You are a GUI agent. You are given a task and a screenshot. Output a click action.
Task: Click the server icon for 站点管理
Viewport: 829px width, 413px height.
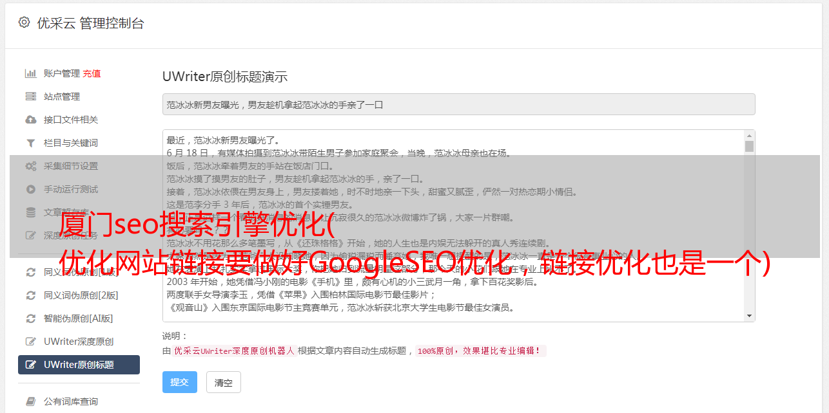[30, 96]
